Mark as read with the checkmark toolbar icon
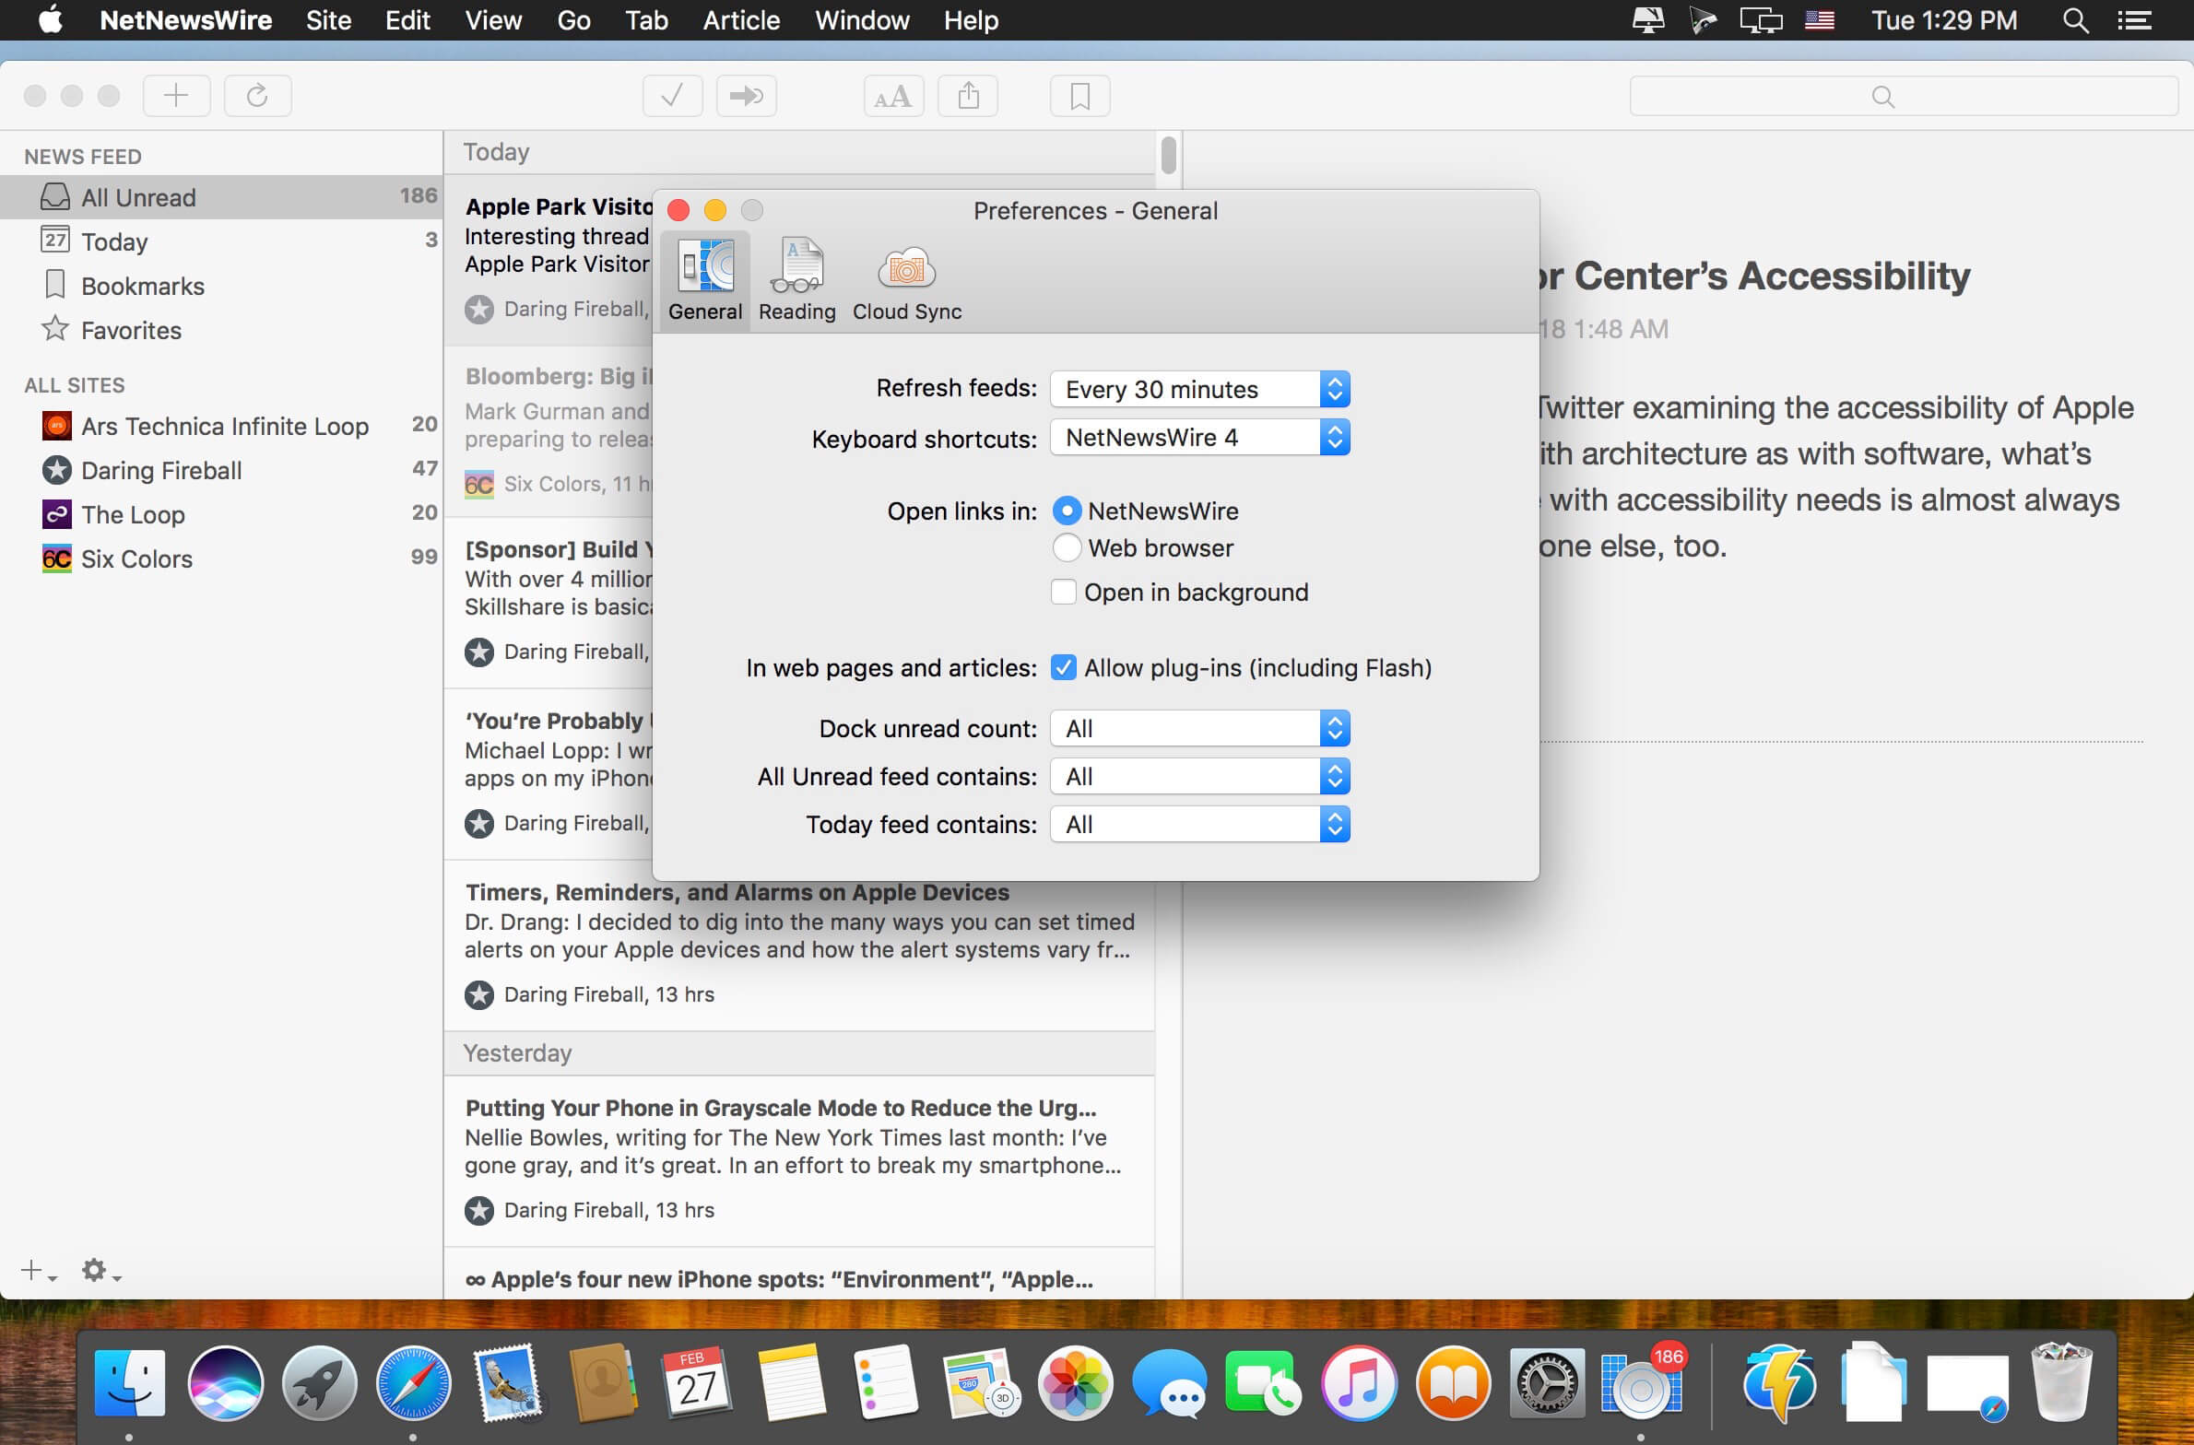 click(x=672, y=95)
